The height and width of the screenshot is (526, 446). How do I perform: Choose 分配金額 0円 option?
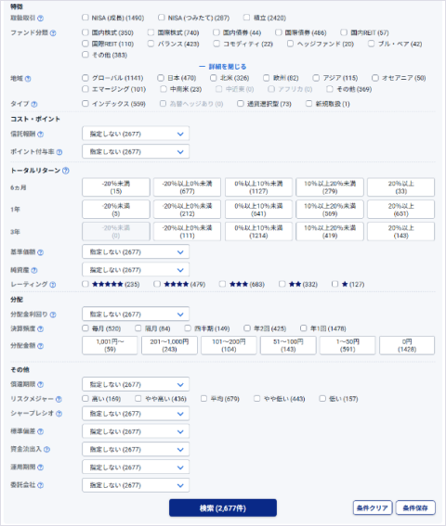point(407,345)
